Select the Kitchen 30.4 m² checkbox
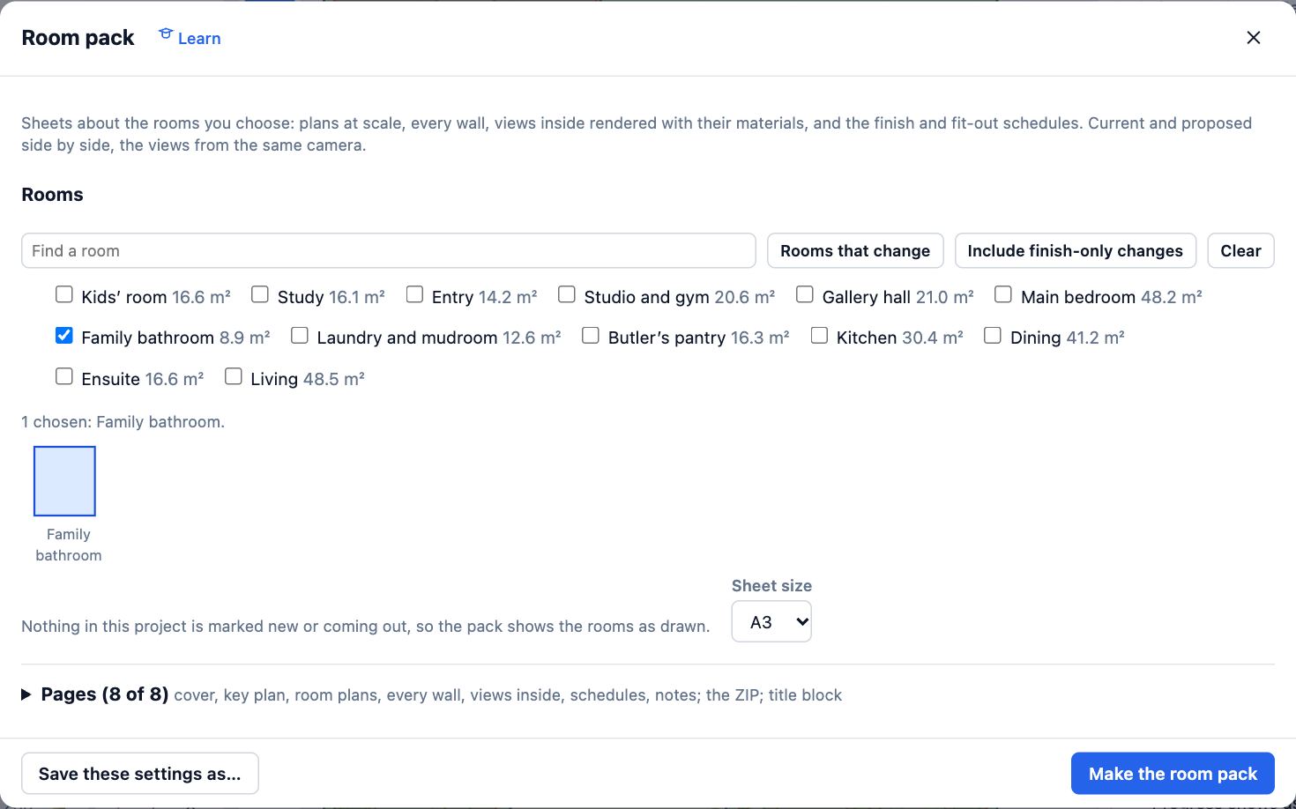1296x809 pixels. click(819, 336)
